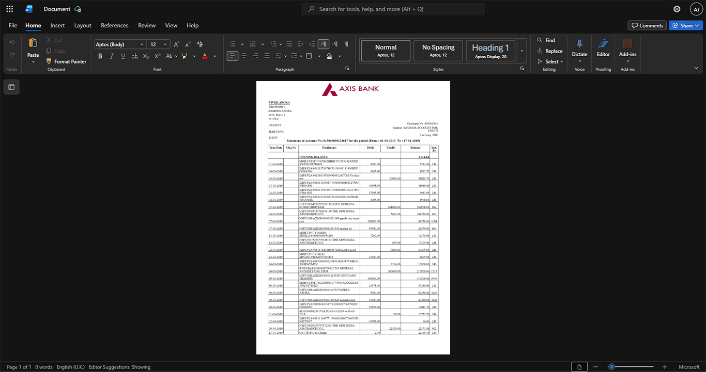Expand the Styles gallery arrow
706x372 pixels.
pos(521,51)
